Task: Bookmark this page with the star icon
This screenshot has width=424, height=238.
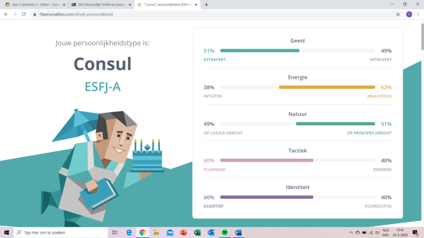Action: [x=398, y=14]
